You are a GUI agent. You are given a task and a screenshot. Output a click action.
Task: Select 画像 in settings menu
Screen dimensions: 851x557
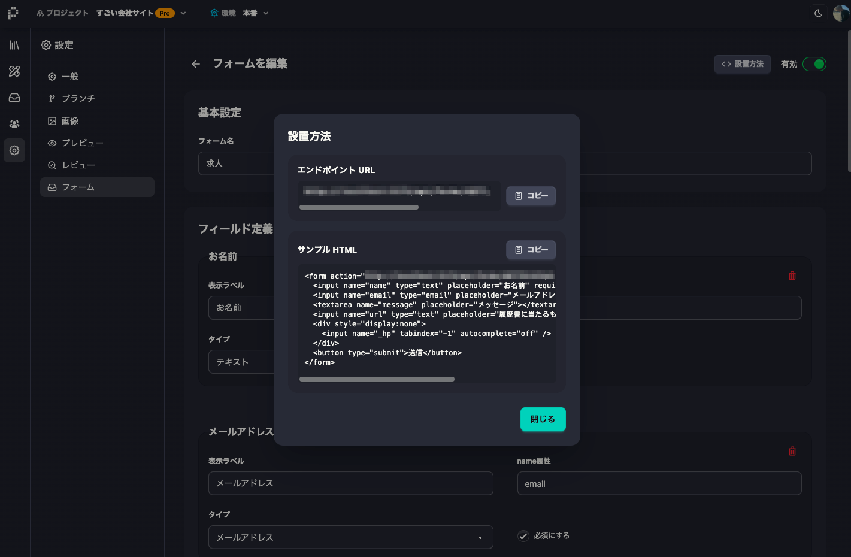pyautogui.click(x=97, y=121)
